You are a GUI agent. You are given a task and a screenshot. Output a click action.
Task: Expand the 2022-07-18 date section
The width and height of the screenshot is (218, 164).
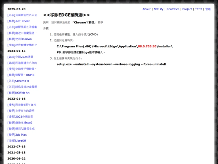point(17,147)
